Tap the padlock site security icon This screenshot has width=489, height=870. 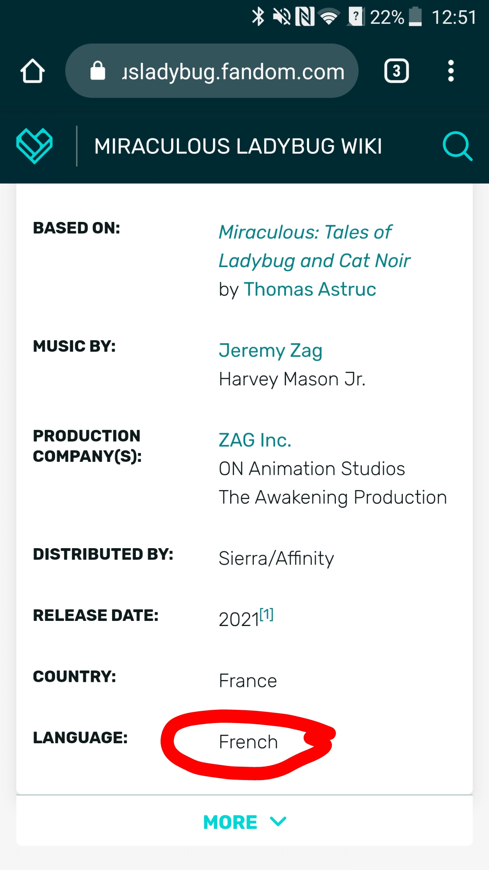click(x=98, y=71)
